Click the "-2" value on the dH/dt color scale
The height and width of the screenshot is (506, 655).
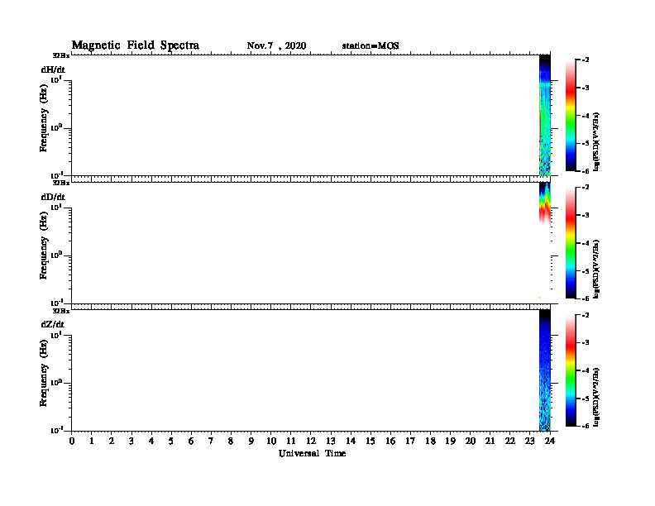586,60
